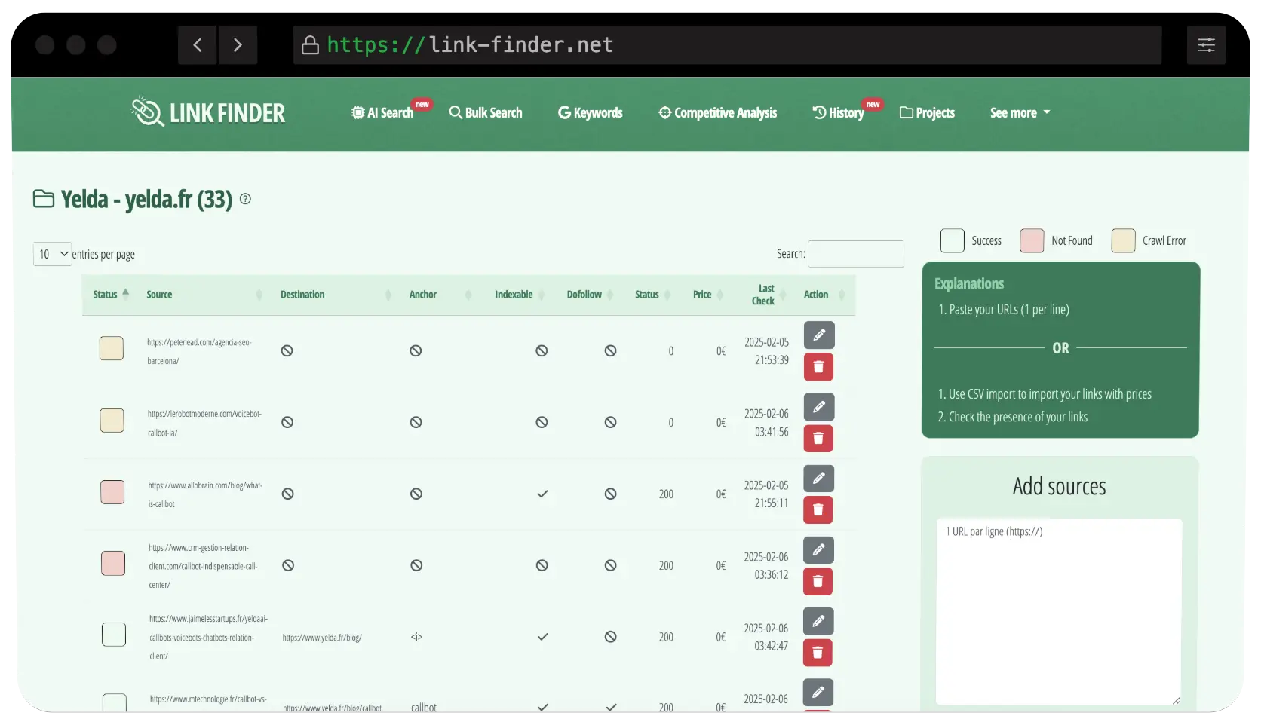
Task: Open lerobotmoderne.com voicebot-callbot-ia source link
Action: coord(204,423)
